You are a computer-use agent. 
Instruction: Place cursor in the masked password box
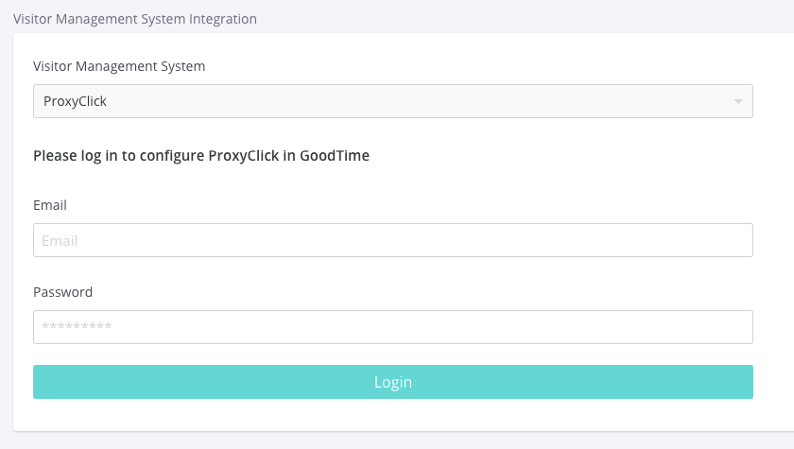pos(392,327)
